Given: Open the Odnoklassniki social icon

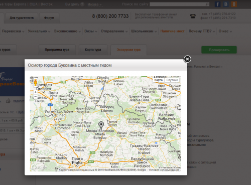Looking at the screenshot, I should 234,4.
